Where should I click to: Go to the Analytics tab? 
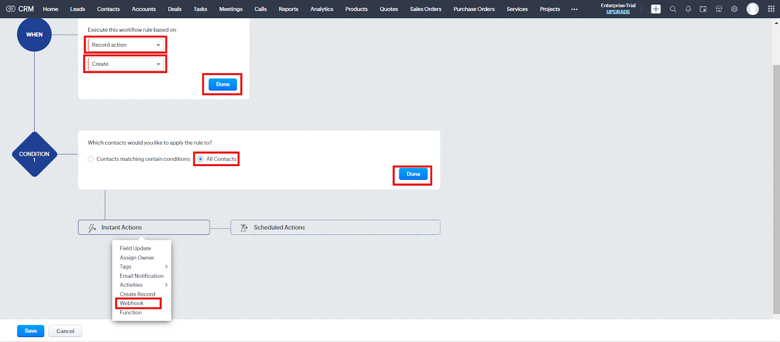[322, 9]
